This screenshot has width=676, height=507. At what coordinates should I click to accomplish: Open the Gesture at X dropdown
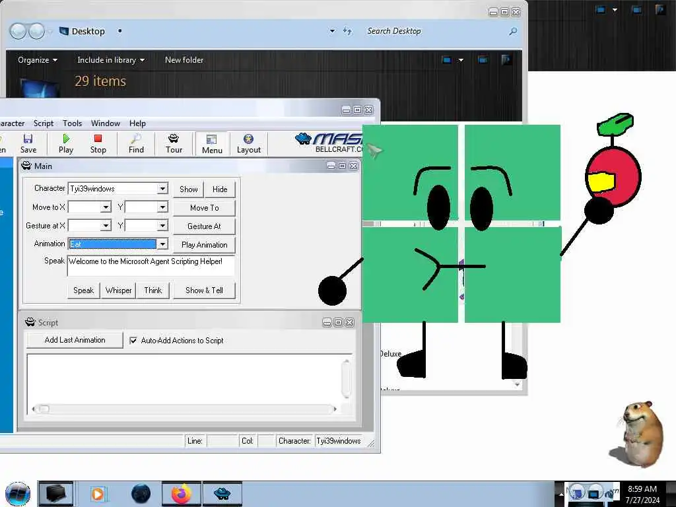[106, 226]
